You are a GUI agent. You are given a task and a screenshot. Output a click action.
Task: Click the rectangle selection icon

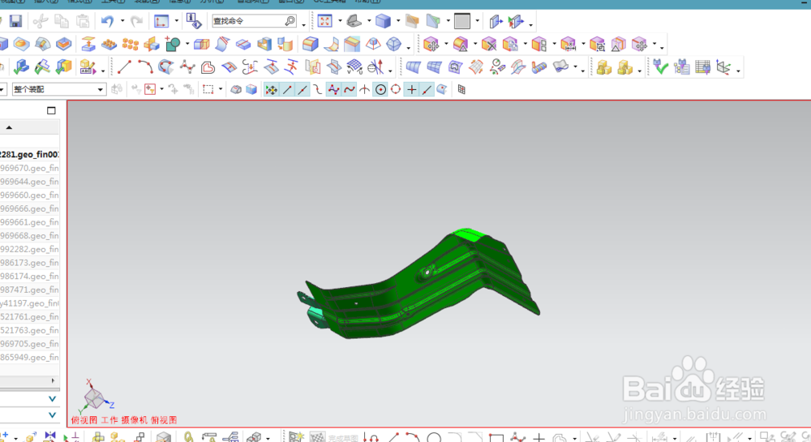208,89
